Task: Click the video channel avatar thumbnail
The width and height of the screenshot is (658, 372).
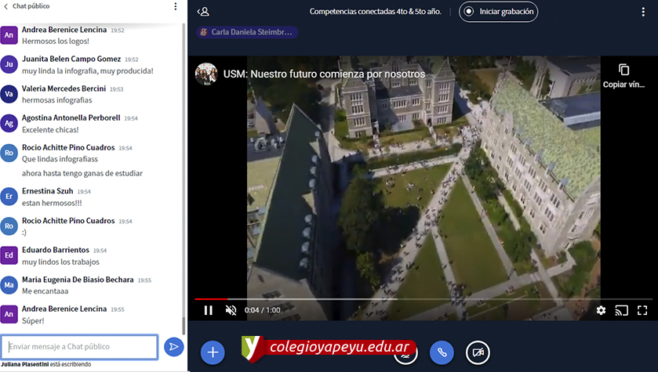Action: [x=206, y=74]
